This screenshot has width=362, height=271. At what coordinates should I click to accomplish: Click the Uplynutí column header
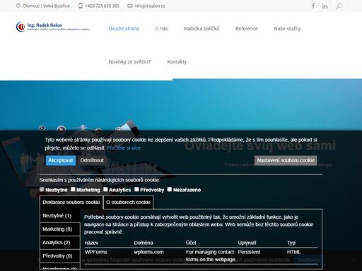(x=247, y=243)
